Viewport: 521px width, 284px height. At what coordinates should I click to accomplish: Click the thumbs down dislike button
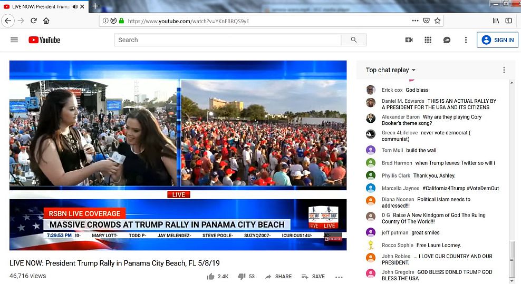coord(242,277)
